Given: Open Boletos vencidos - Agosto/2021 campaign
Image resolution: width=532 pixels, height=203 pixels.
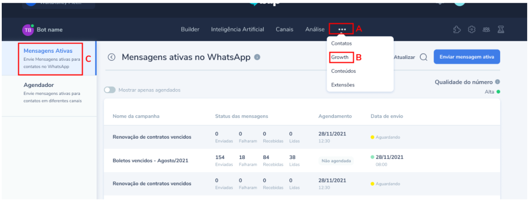Looking at the screenshot, I should click(150, 160).
